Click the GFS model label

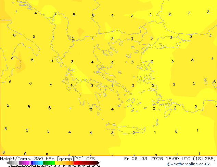(90, 159)
